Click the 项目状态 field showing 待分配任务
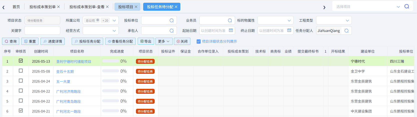Image resolution: width=417 pixels, height=117 pixels. pyautogui.click(x=42, y=20)
